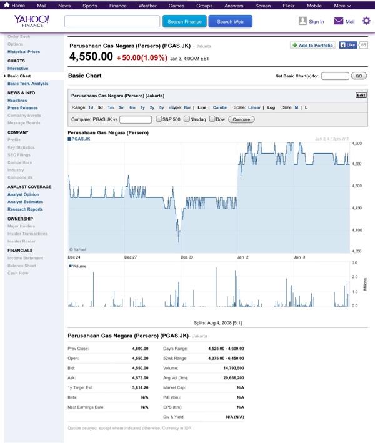Open Basic Tech. Analysis in sidebar
Viewport: 375px width, 443px height.
pos(27,84)
